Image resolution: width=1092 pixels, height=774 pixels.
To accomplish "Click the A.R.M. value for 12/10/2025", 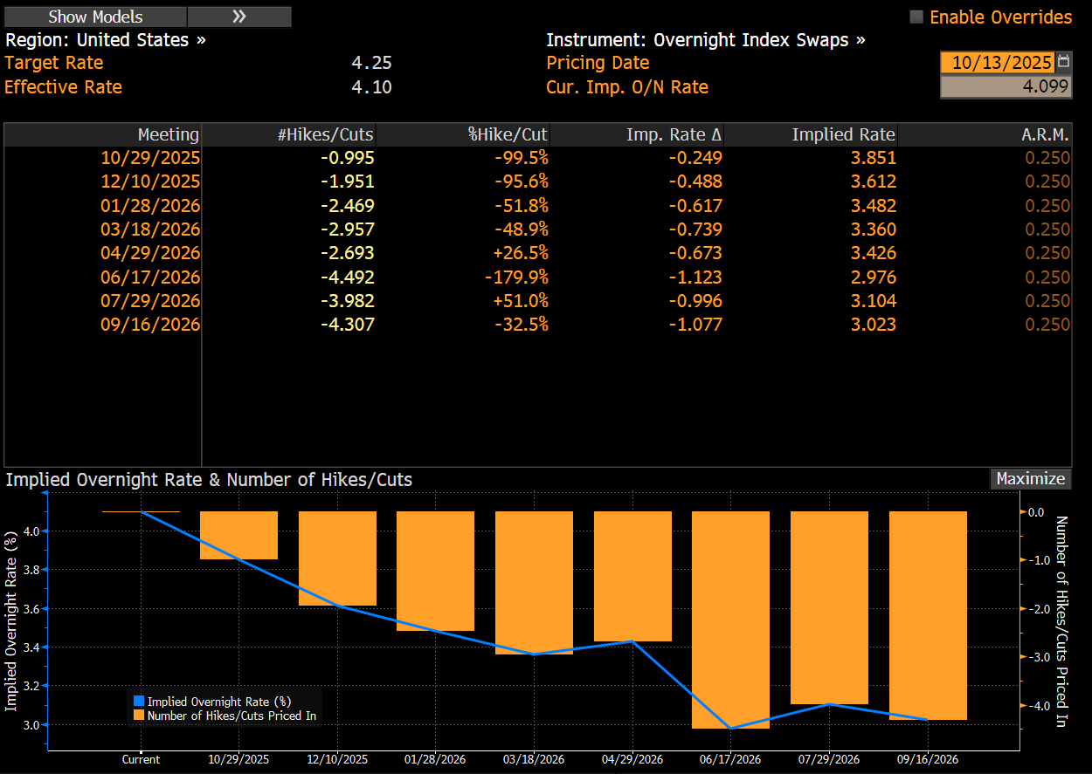I will 1047,182.
